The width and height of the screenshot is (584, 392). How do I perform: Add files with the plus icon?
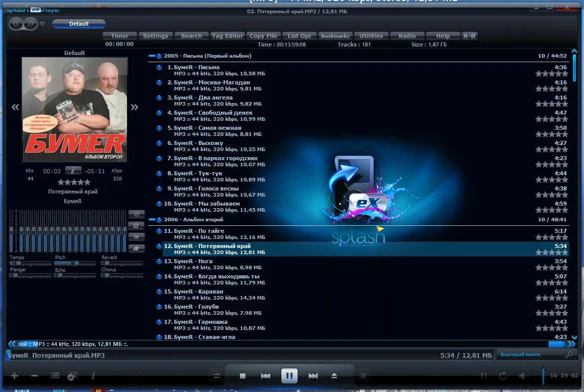tap(15, 376)
